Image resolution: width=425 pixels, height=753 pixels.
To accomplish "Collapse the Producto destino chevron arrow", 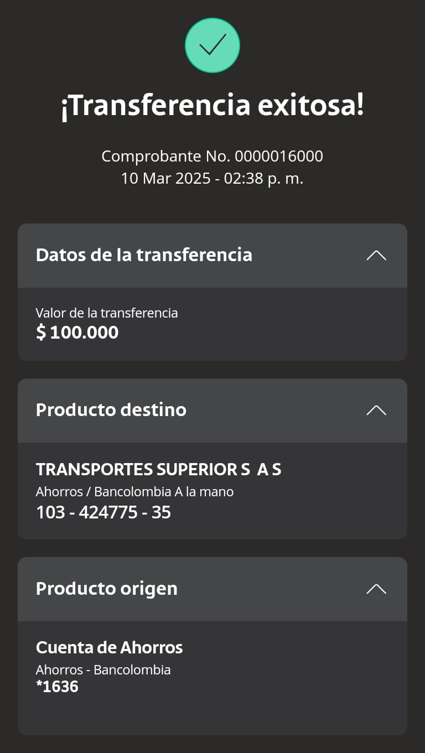I will point(376,410).
